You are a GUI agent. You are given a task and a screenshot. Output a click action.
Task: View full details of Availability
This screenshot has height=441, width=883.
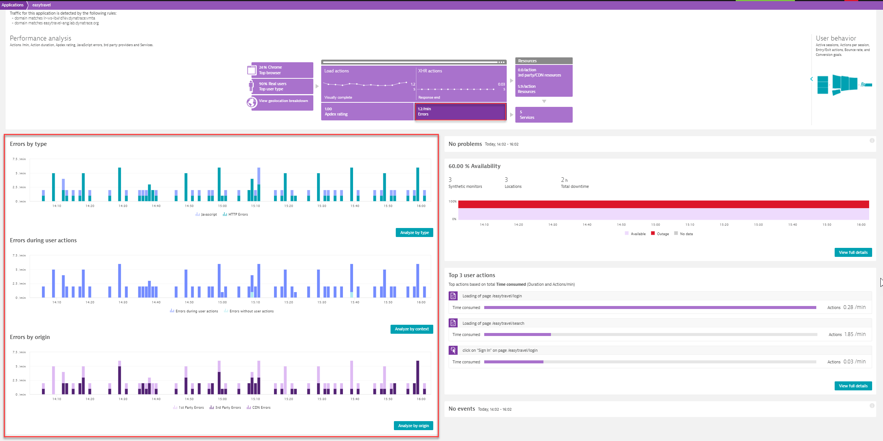[853, 252]
